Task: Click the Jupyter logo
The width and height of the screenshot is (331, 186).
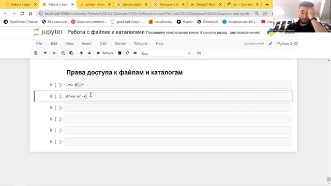Action: coord(48,32)
